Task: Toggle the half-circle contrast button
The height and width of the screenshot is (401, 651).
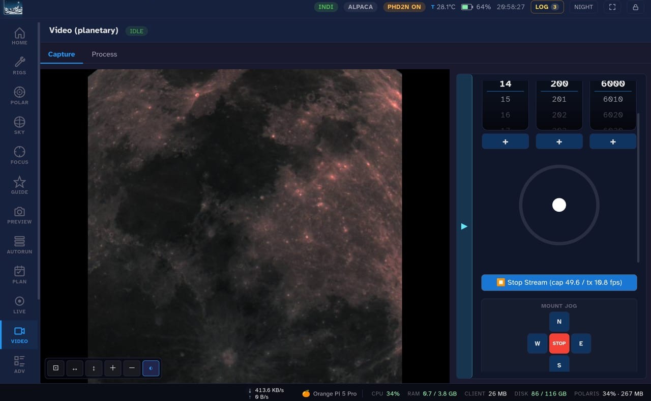Action: [151, 368]
